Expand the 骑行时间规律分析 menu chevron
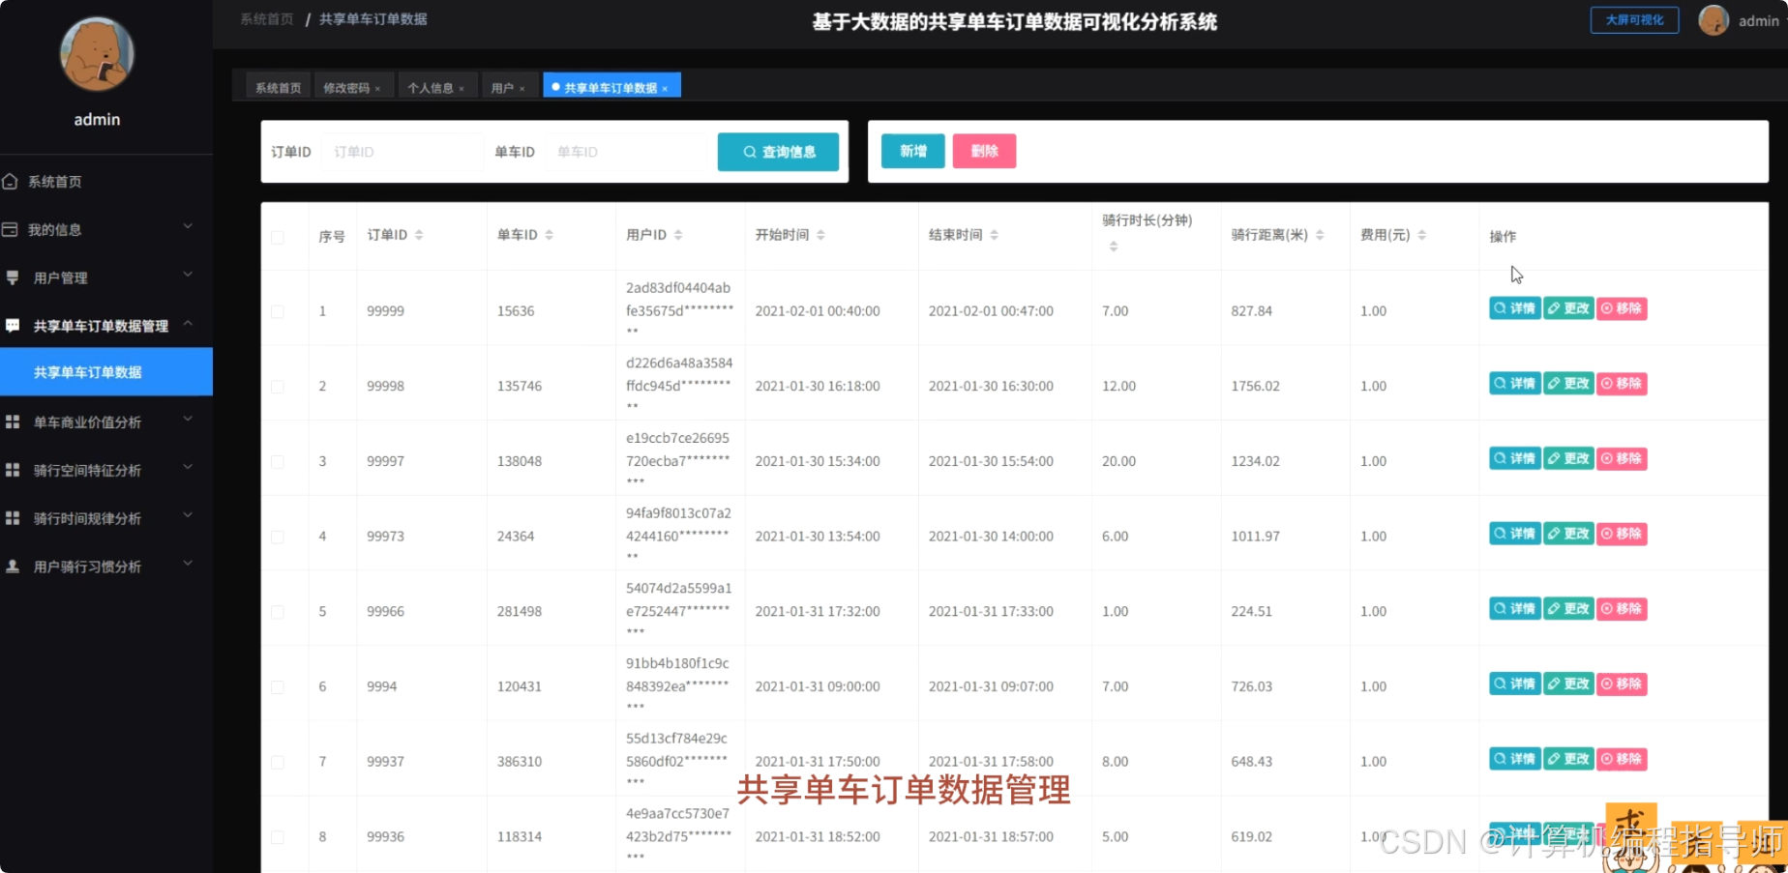The image size is (1788, 873). 188,515
